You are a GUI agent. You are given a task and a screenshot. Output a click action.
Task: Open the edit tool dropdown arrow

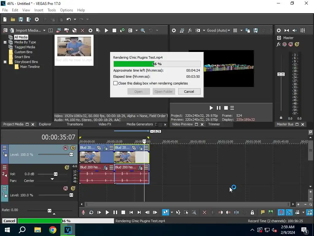(x=172, y=212)
